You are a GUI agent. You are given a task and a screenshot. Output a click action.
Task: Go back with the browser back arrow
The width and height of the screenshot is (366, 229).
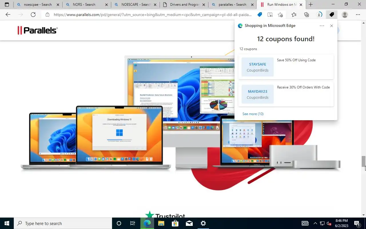pyautogui.click(x=8, y=15)
